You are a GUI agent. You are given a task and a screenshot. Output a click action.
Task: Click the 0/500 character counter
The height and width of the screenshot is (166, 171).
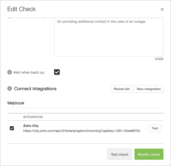coord(159,59)
